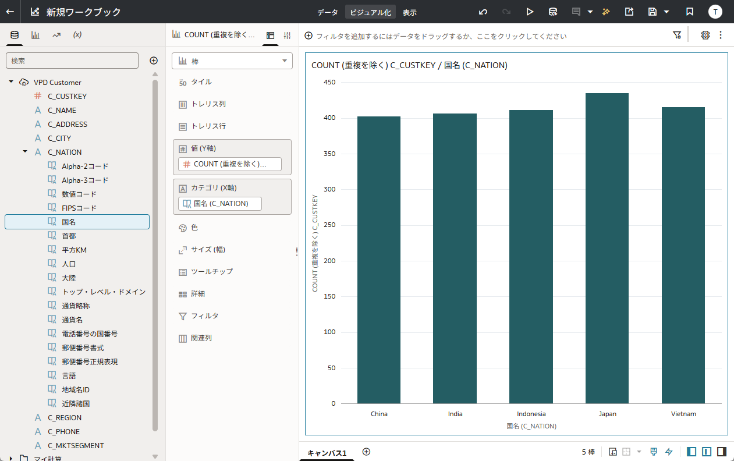
Task: Open the Data pane database icon
Action: click(15, 35)
